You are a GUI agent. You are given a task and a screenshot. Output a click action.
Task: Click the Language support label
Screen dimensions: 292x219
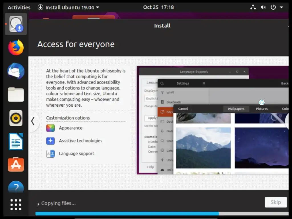[x=77, y=154]
